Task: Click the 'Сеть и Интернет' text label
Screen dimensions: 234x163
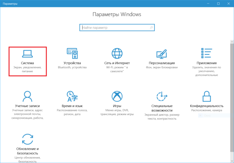Action: [117, 63]
